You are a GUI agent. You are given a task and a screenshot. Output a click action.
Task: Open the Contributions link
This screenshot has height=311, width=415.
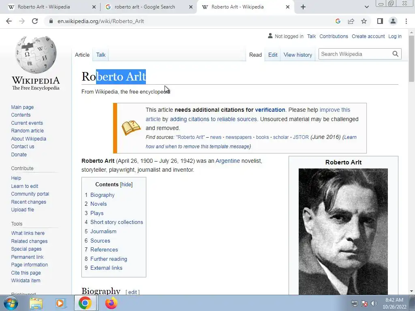tap(334, 36)
